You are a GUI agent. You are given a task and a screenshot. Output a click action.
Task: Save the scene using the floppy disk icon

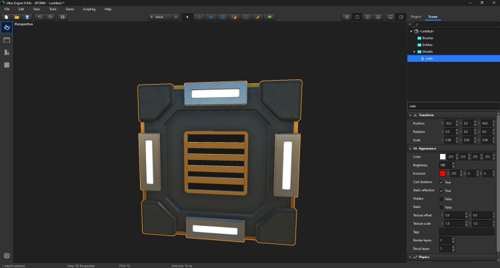(27, 16)
